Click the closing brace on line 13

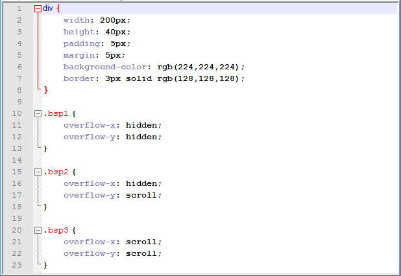point(45,148)
